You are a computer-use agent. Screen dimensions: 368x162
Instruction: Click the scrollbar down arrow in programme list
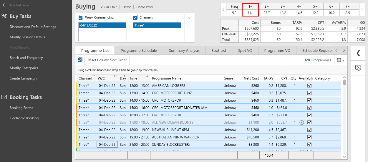pyautogui.click(x=345, y=157)
